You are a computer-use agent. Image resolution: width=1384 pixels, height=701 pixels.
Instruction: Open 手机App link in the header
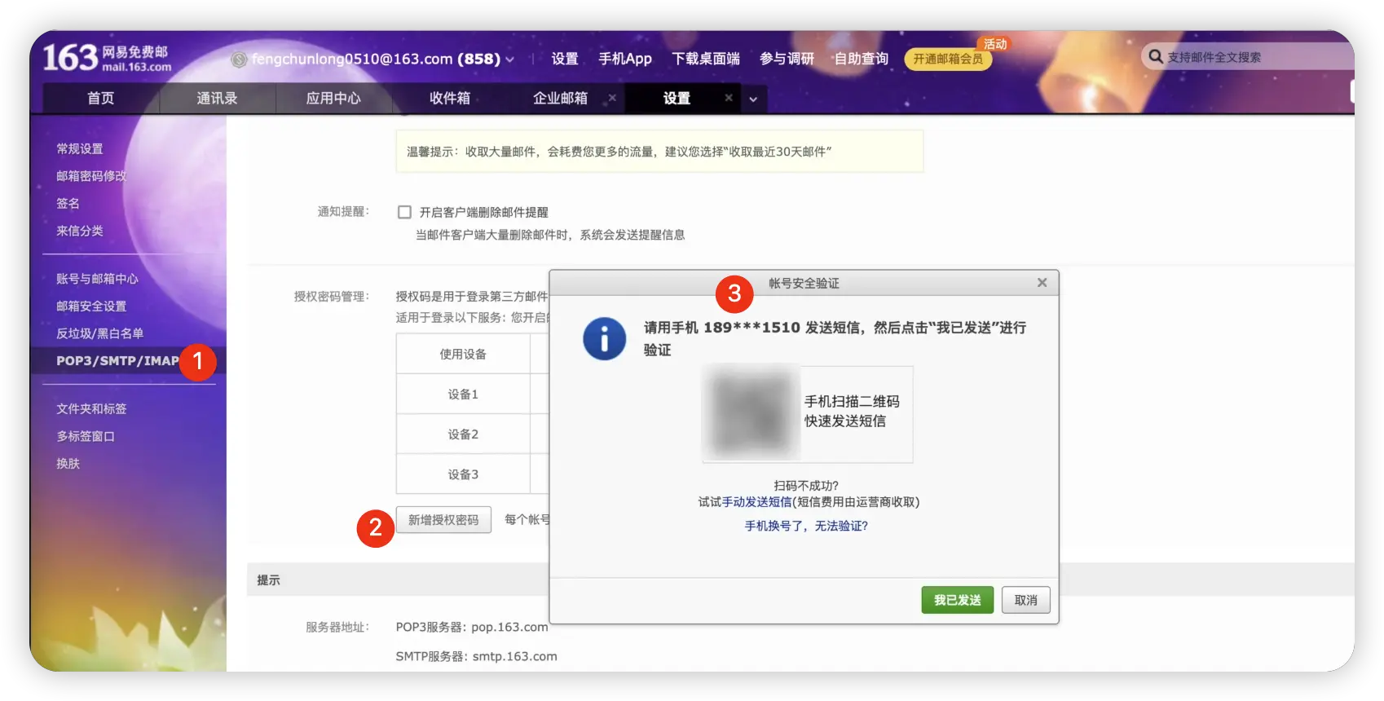pos(625,59)
